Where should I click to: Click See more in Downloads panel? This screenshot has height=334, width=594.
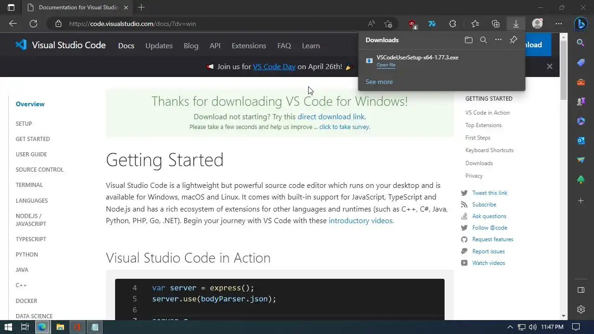[x=379, y=82]
